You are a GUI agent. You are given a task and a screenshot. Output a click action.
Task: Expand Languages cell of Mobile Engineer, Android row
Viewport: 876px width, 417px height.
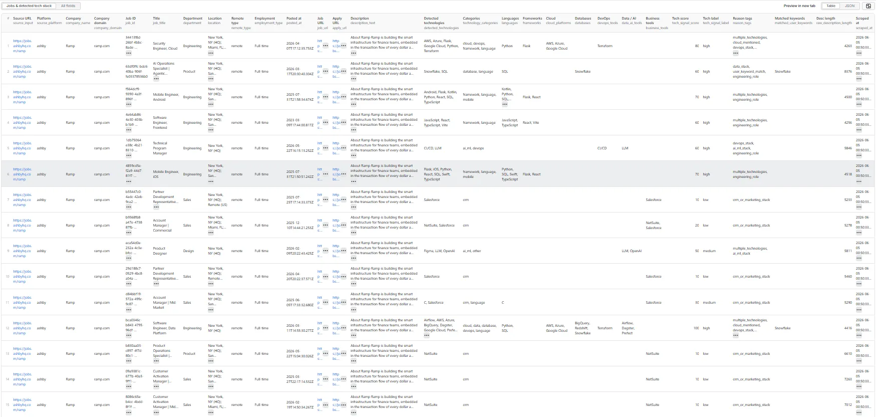[x=505, y=104]
